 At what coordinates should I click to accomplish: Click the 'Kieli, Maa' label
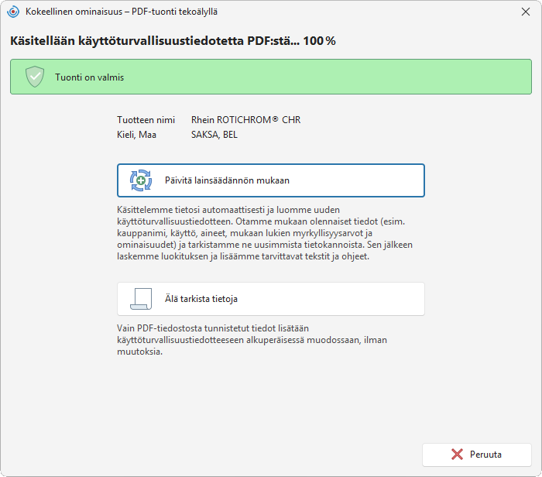click(136, 135)
